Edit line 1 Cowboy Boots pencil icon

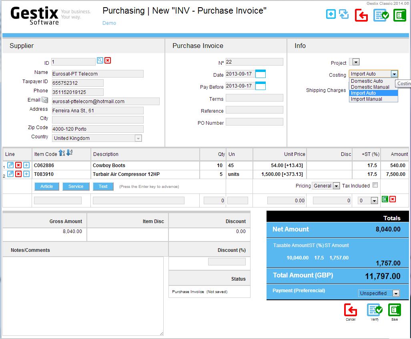(x=10, y=165)
